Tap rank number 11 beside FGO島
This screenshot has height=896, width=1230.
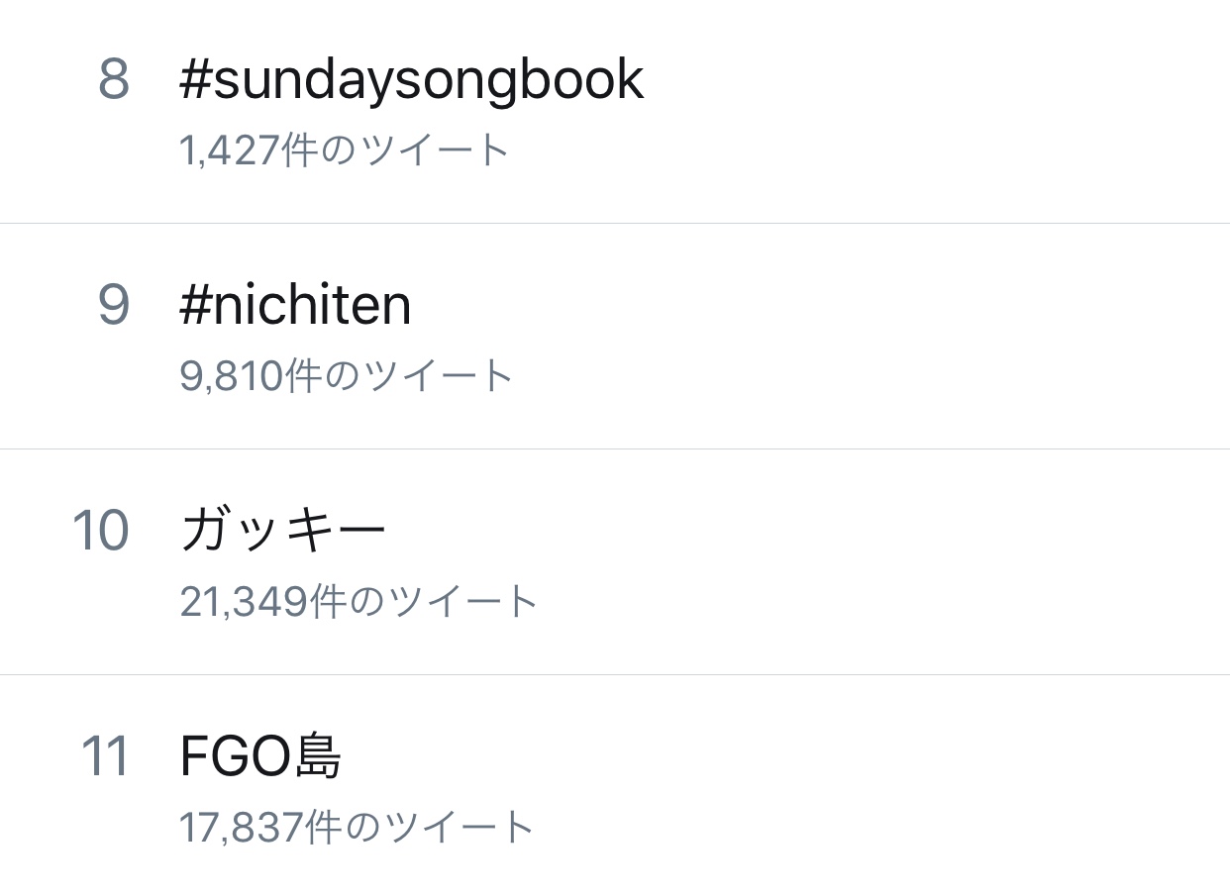(105, 756)
